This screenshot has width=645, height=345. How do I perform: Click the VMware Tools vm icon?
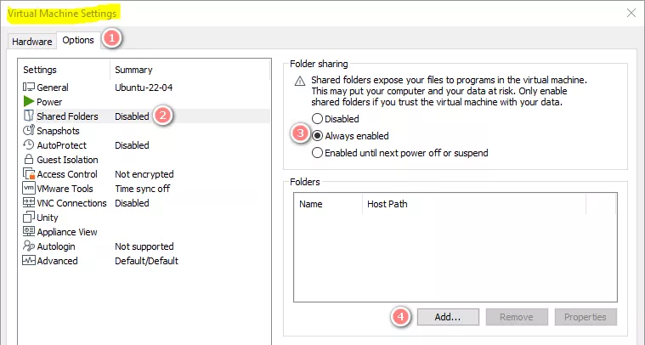tap(29, 189)
